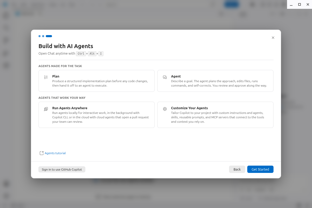Click the Agent chat bubble icon
The width and height of the screenshot is (312, 208).
coord(165,77)
